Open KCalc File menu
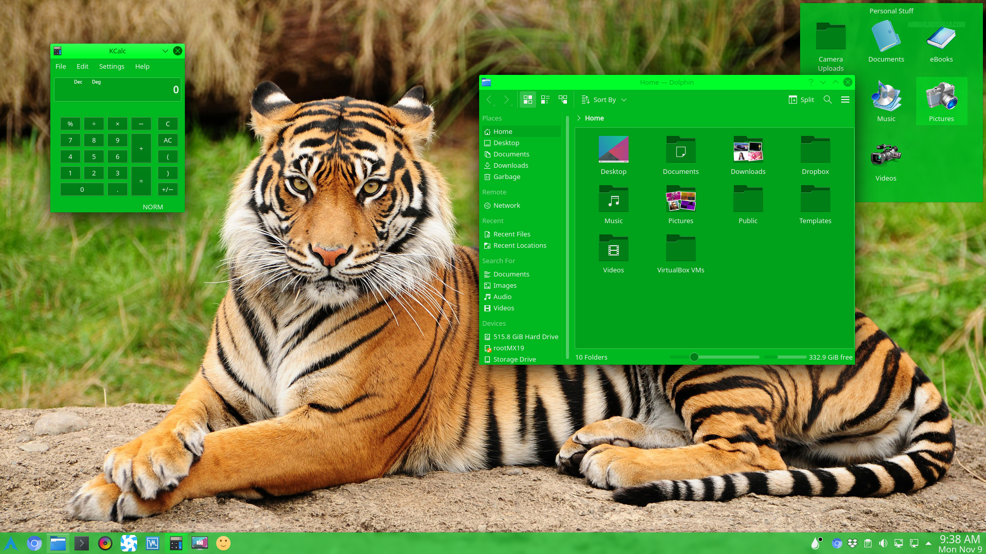Image resolution: width=986 pixels, height=554 pixels. pyautogui.click(x=61, y=67)
